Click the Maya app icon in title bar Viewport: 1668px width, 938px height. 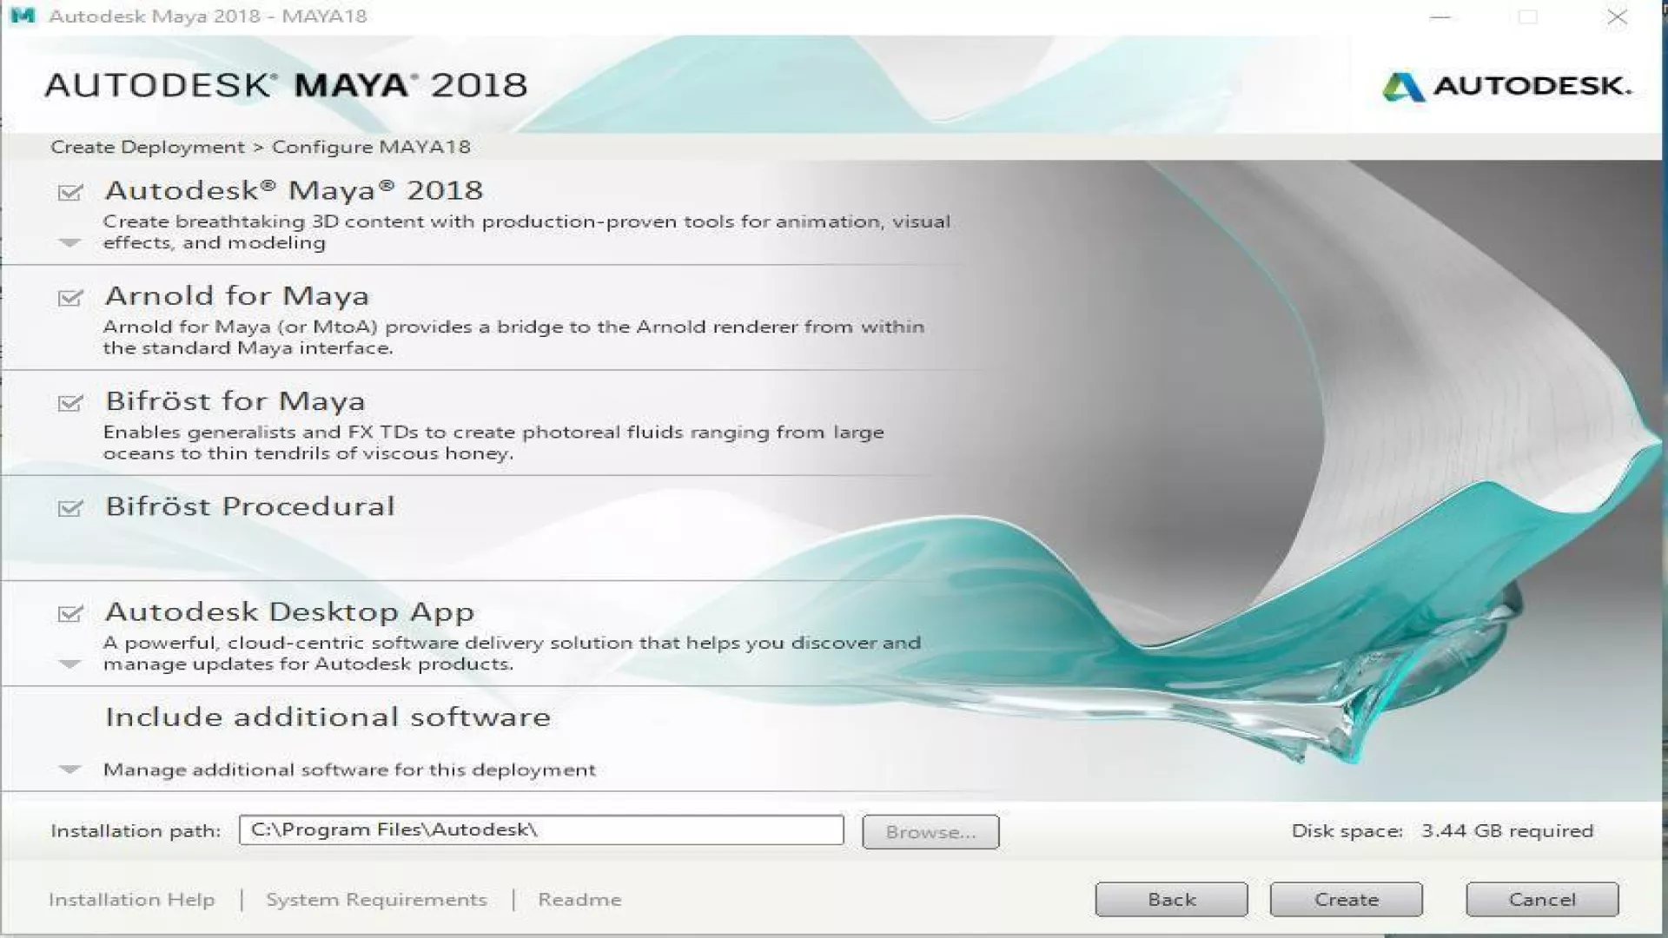(23, 16)
